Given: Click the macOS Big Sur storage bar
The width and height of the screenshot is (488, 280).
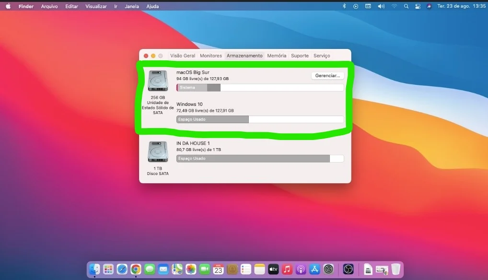Looking at the screenshot, I should [x=260, y=88].
